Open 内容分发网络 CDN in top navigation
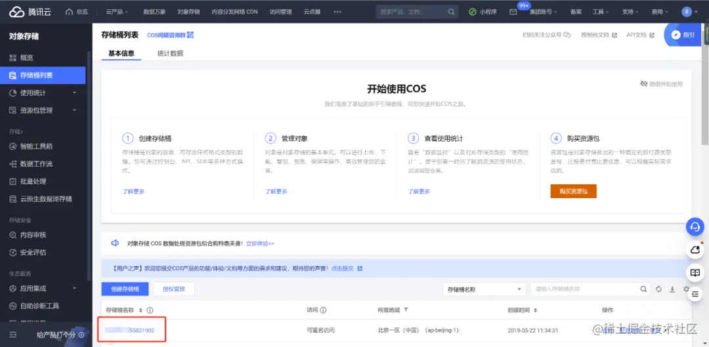This screenshot has height=347, width=709. pyautogui.click(x=234, y=12)
